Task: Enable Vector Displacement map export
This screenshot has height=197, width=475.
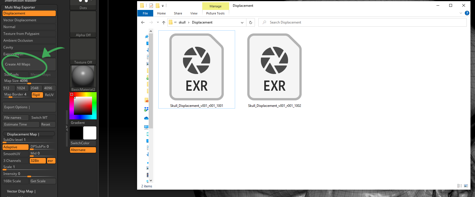Action: click(x=29, y=20)
